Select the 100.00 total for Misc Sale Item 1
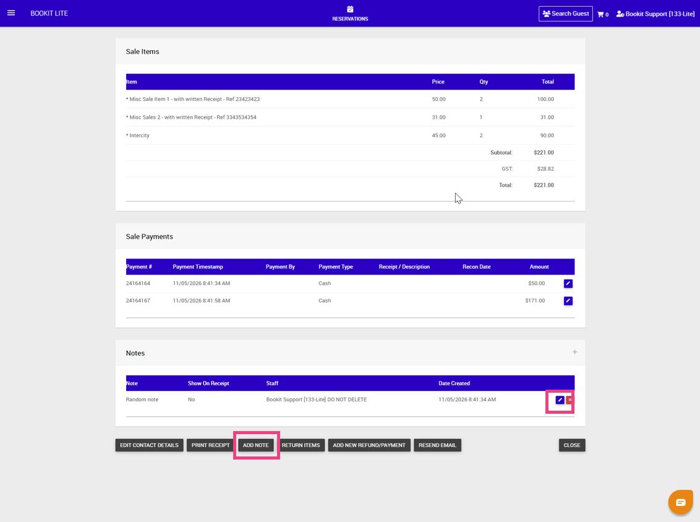This screenshot has width=700, height=522. (x=545, y=100)
